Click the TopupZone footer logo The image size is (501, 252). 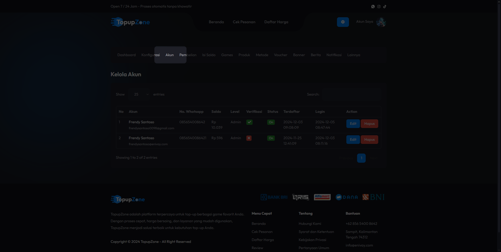tap(128, 200)
